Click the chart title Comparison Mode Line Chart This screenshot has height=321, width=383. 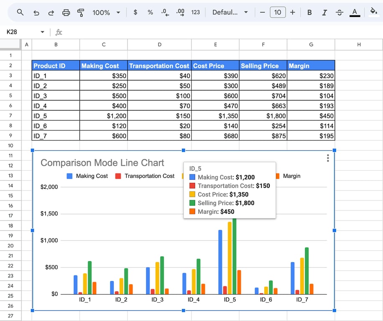pyautogui.click(x=102, y=163)
